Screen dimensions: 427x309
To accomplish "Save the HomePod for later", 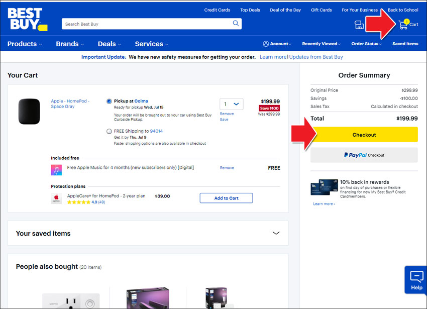I will click(224, 120).
